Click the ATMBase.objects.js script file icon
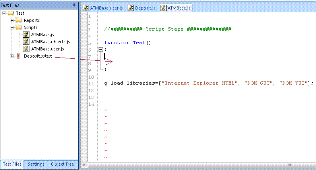316x170 pixels. 26,42
